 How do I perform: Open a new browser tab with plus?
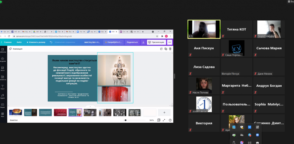coord(143,32)
